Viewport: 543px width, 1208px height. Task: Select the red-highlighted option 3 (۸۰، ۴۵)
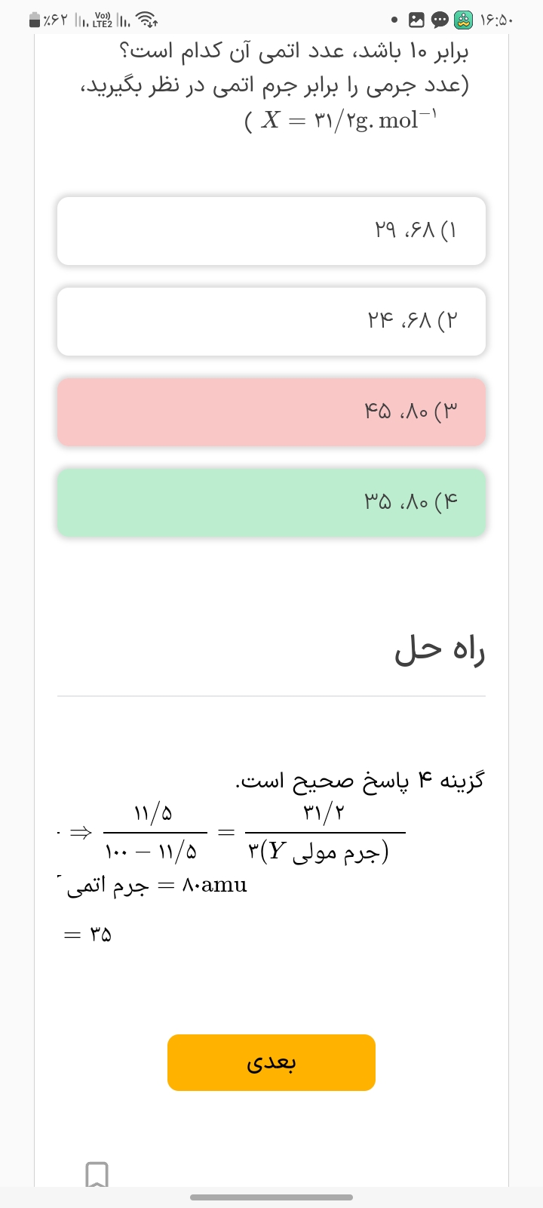coord(271,412)
